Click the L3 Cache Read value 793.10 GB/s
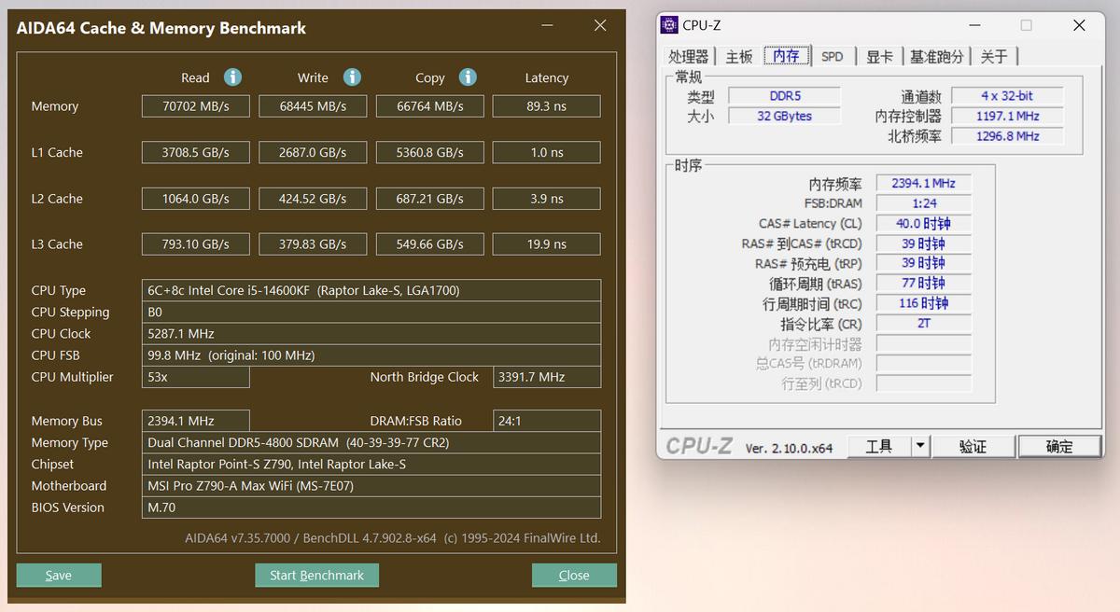 coord(196,244)
